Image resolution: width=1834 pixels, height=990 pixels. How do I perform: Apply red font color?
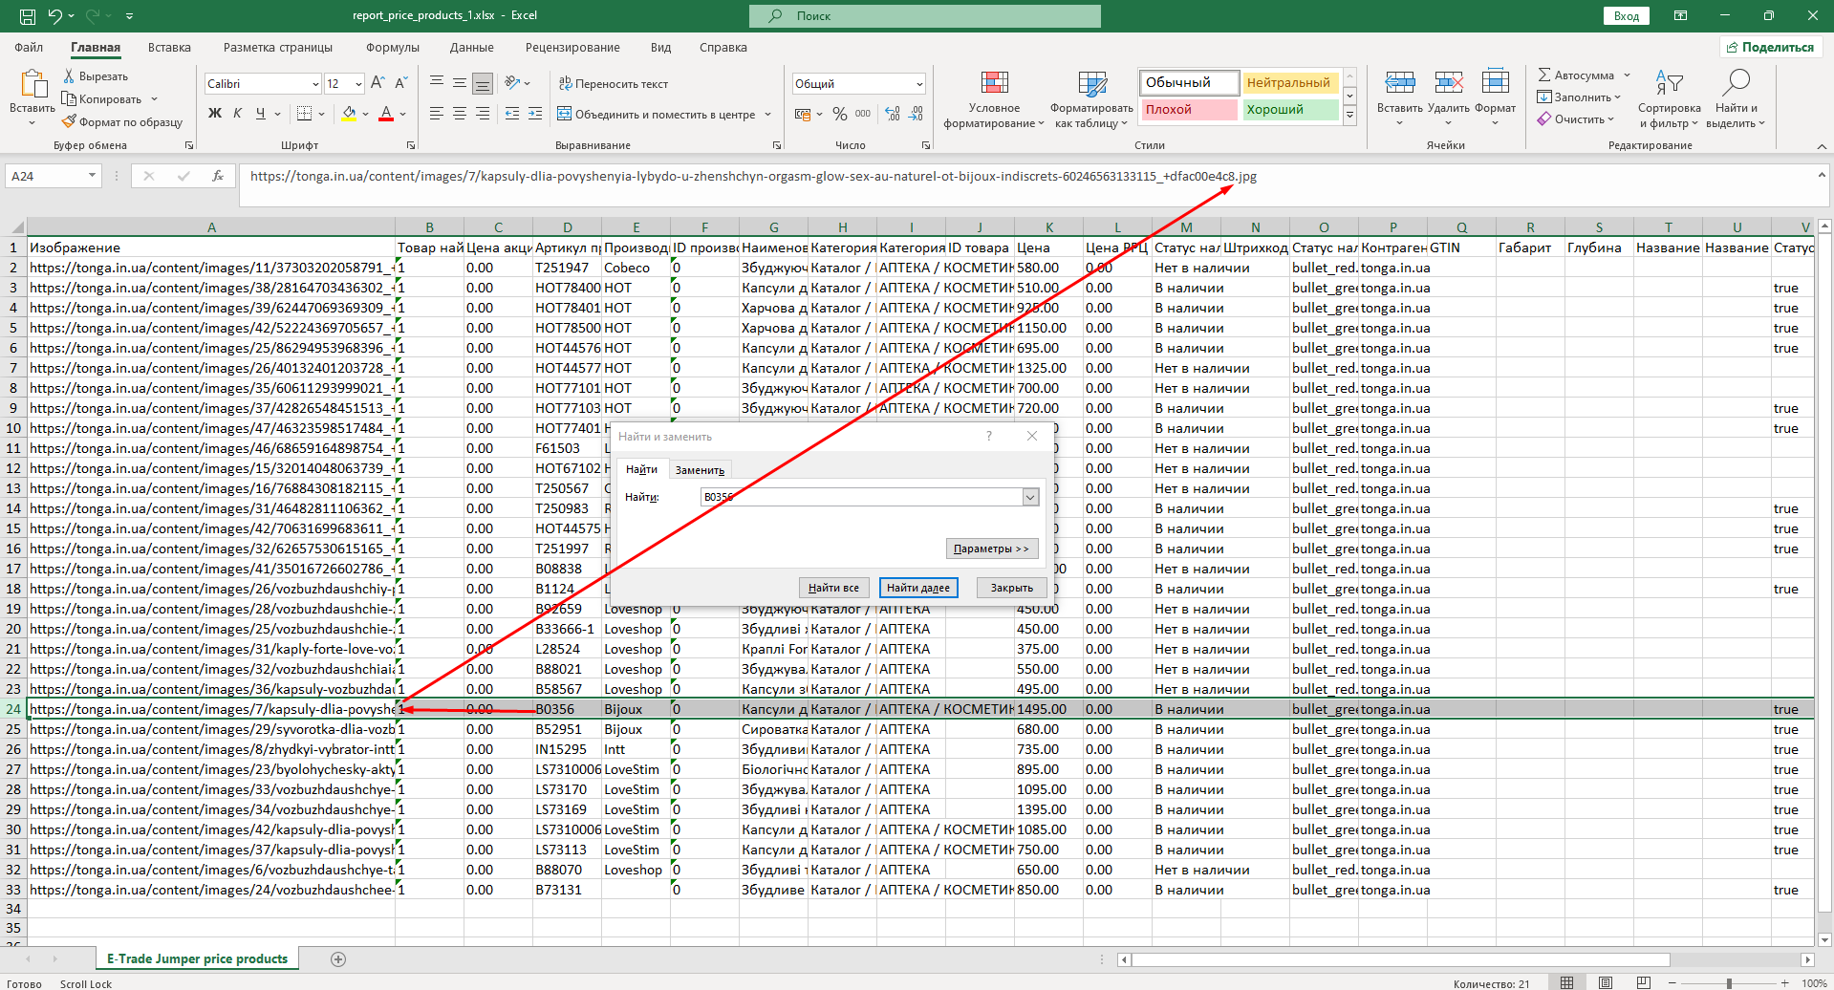coord(386,114)
